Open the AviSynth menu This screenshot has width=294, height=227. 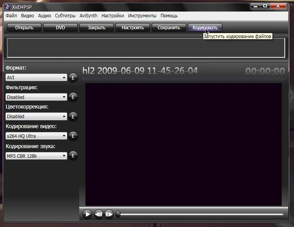tap(88, 16)
